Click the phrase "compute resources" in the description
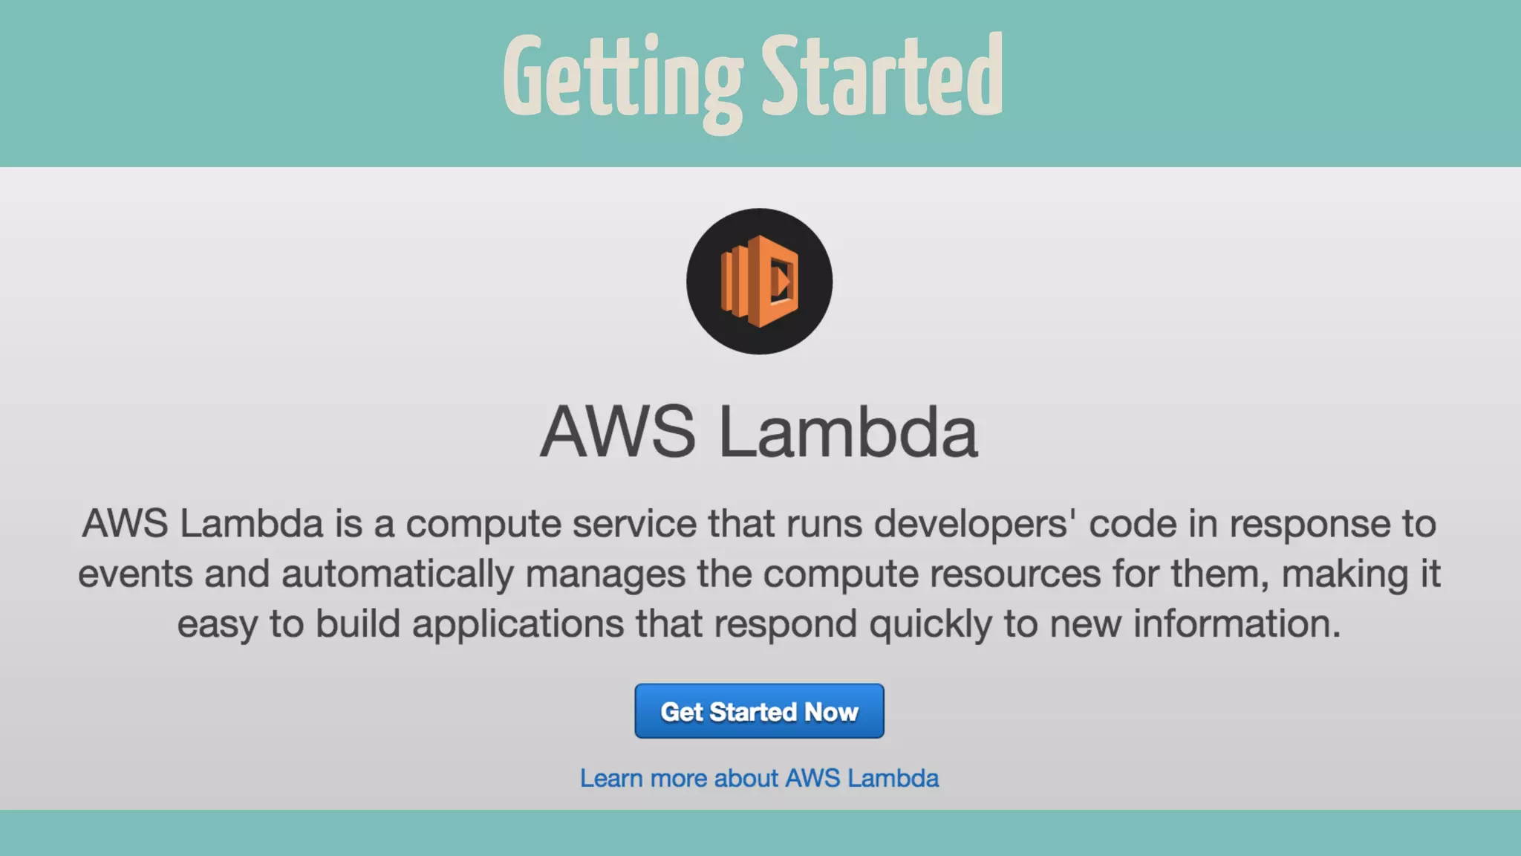1521x856 pixels. 931,574
